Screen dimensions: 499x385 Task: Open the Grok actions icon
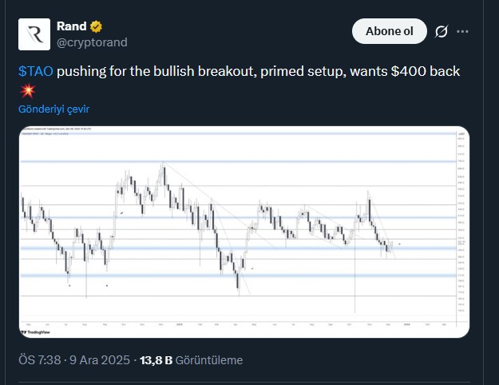[x=441, y=32]
